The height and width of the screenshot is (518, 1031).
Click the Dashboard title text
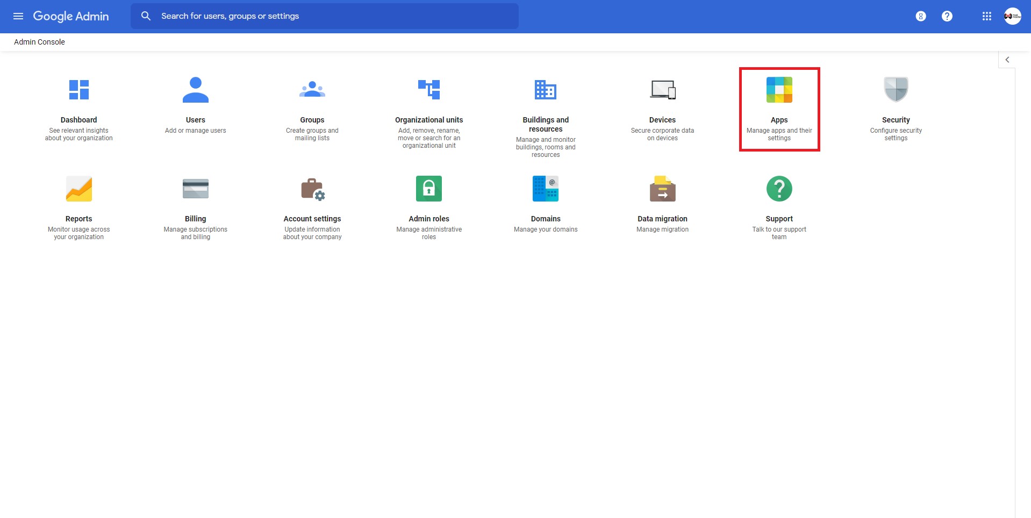click(x=79, y=120)
